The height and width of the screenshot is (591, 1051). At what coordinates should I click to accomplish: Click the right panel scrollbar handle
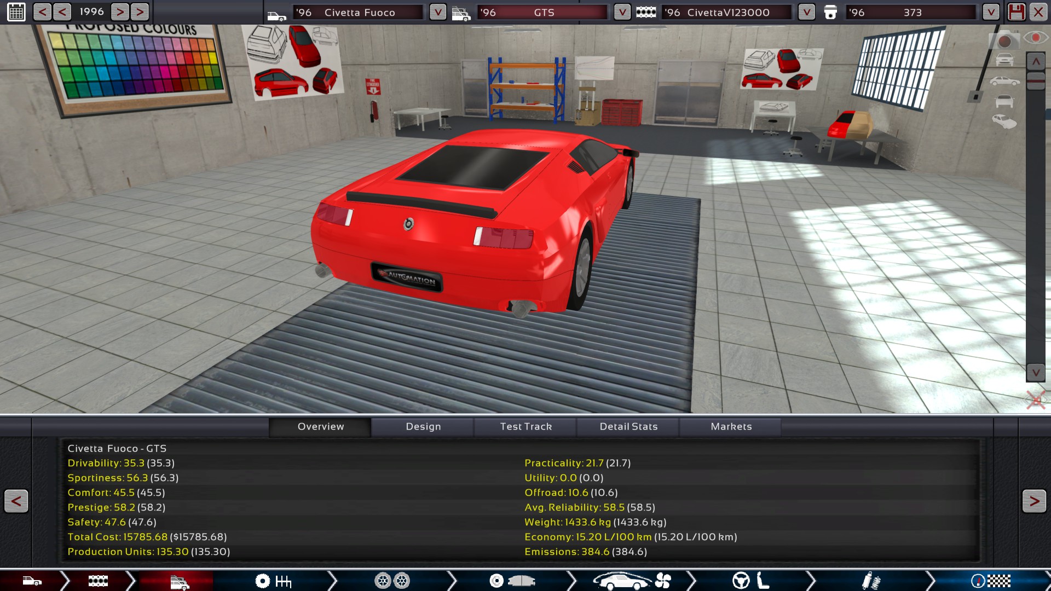coord(1036,81)
